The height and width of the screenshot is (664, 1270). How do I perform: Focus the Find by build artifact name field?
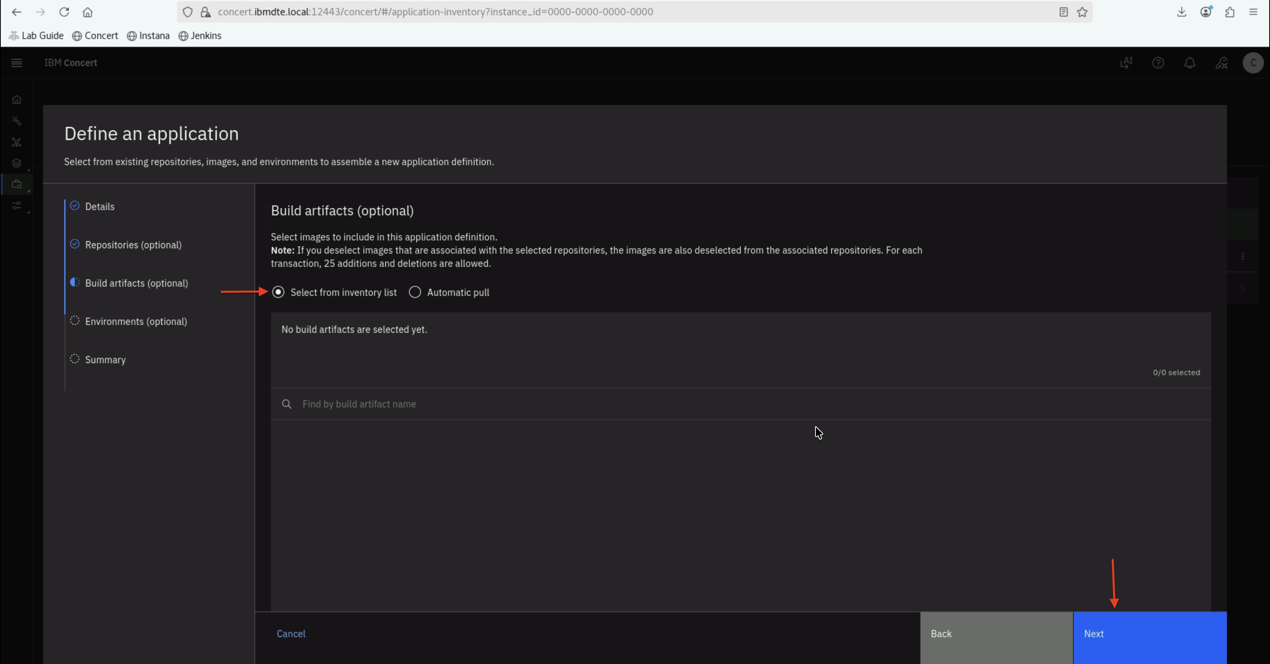coord(741,404)
